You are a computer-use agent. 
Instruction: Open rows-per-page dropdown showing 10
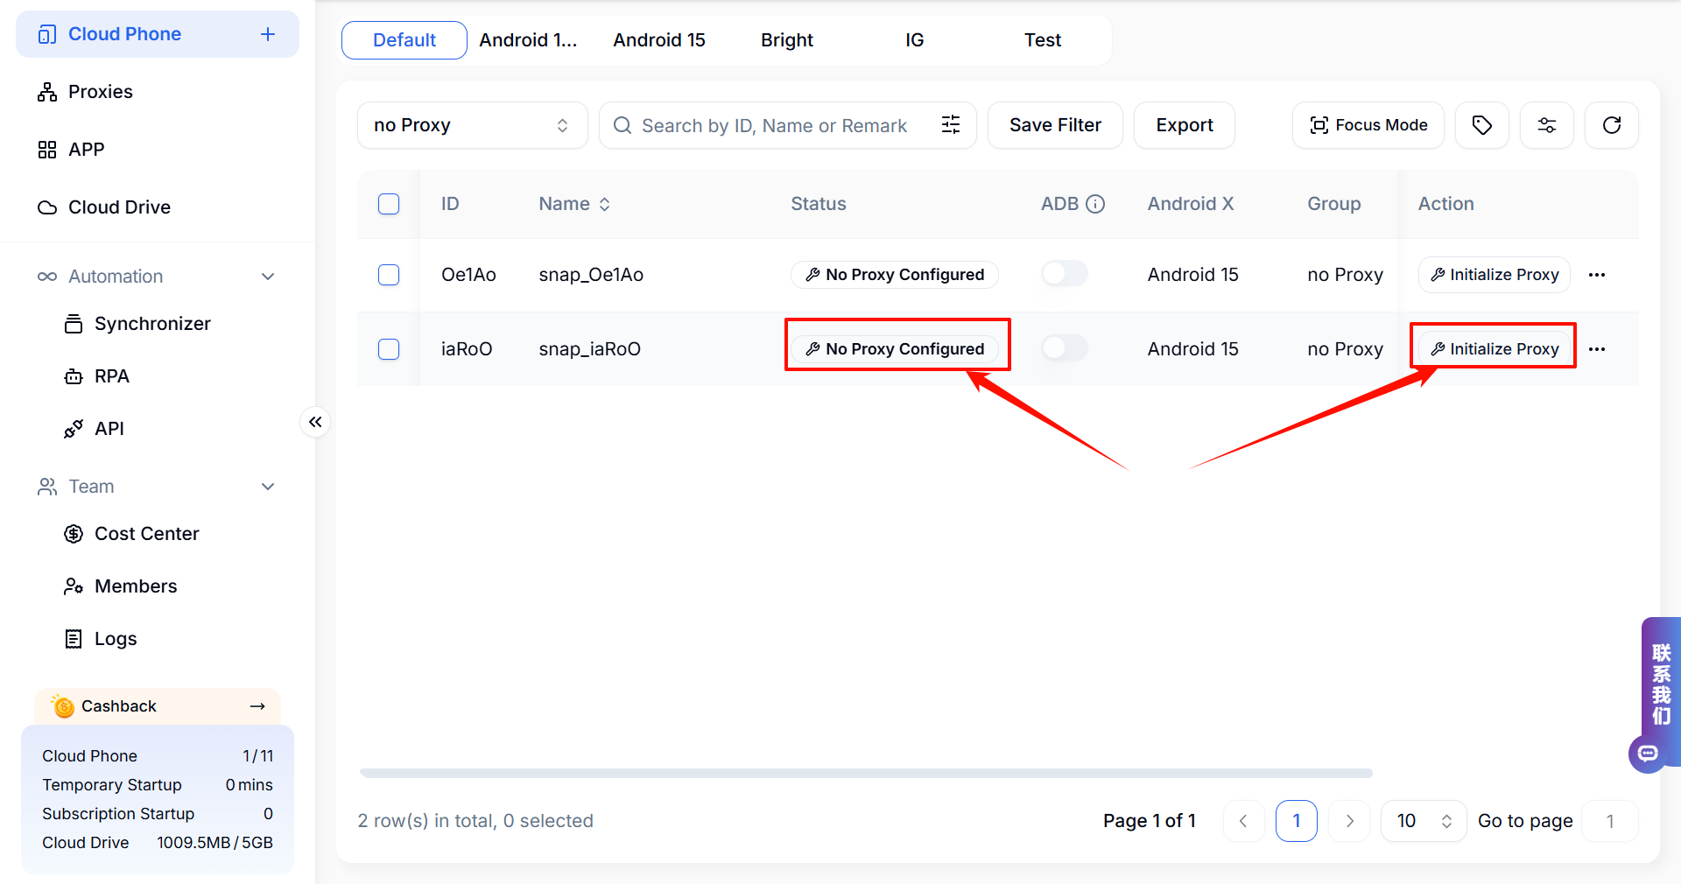1423,821
